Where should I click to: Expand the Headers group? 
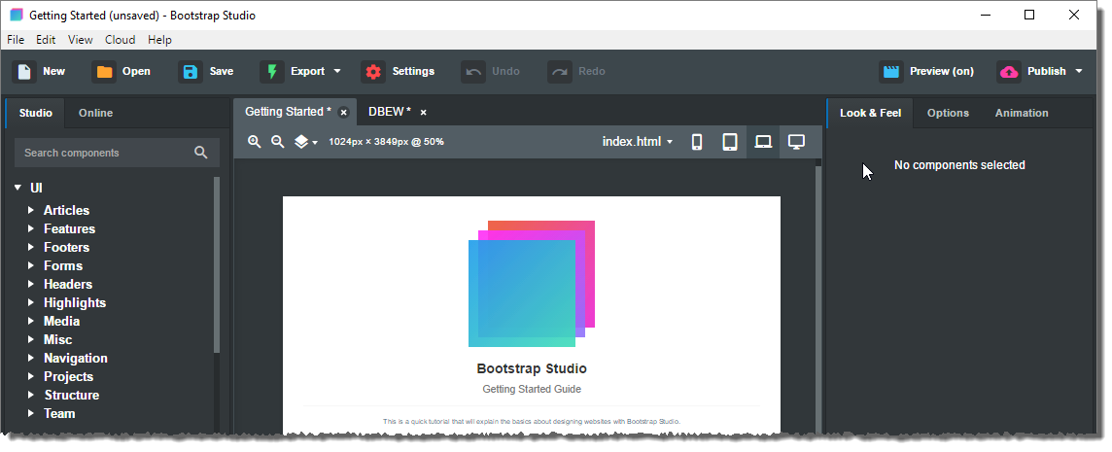click(31, 284)
